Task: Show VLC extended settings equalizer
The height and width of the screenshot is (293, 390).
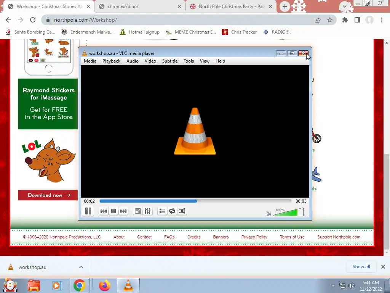Action: (x=147, y=211)
